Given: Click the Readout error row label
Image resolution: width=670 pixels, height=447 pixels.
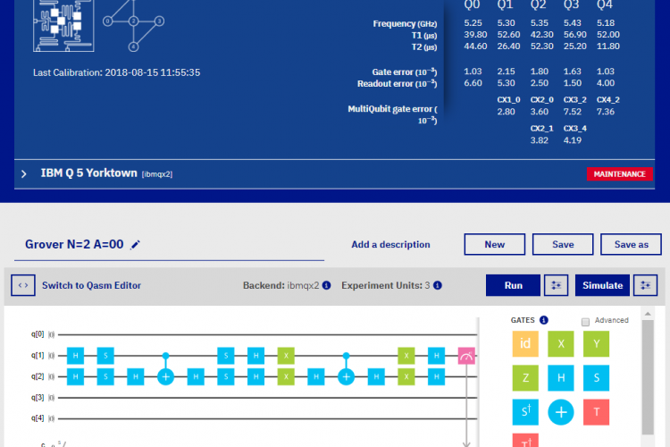Looking at the screenshot, I should pos(397,84).
